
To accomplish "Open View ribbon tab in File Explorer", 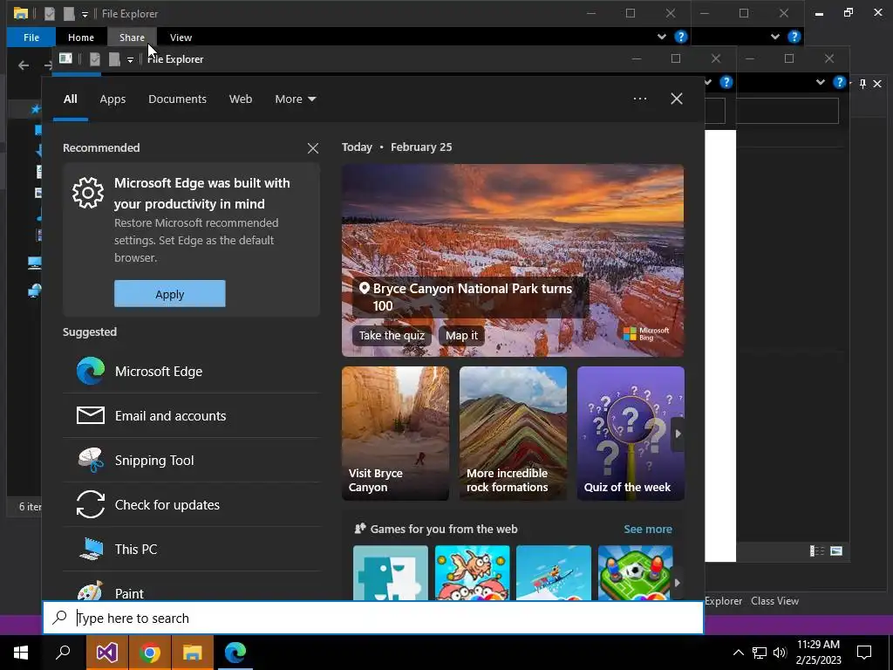I will pyautogui.click(x=181, y=38).
